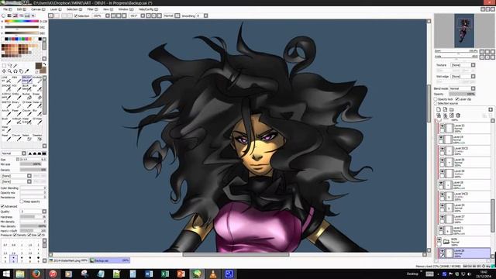Open first brush texture [None] dropdown
Image resolution: width=496 pixels, height=279 pixels.
(x=29, y=176)
